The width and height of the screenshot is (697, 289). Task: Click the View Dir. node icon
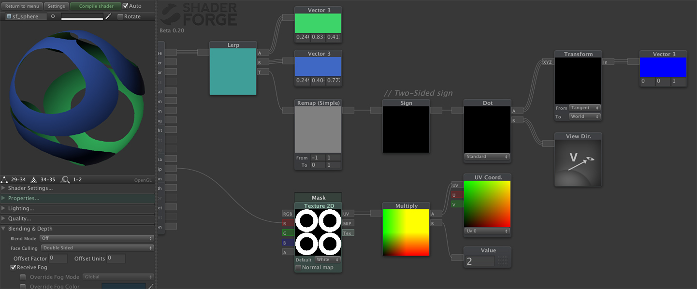point(578,163)
